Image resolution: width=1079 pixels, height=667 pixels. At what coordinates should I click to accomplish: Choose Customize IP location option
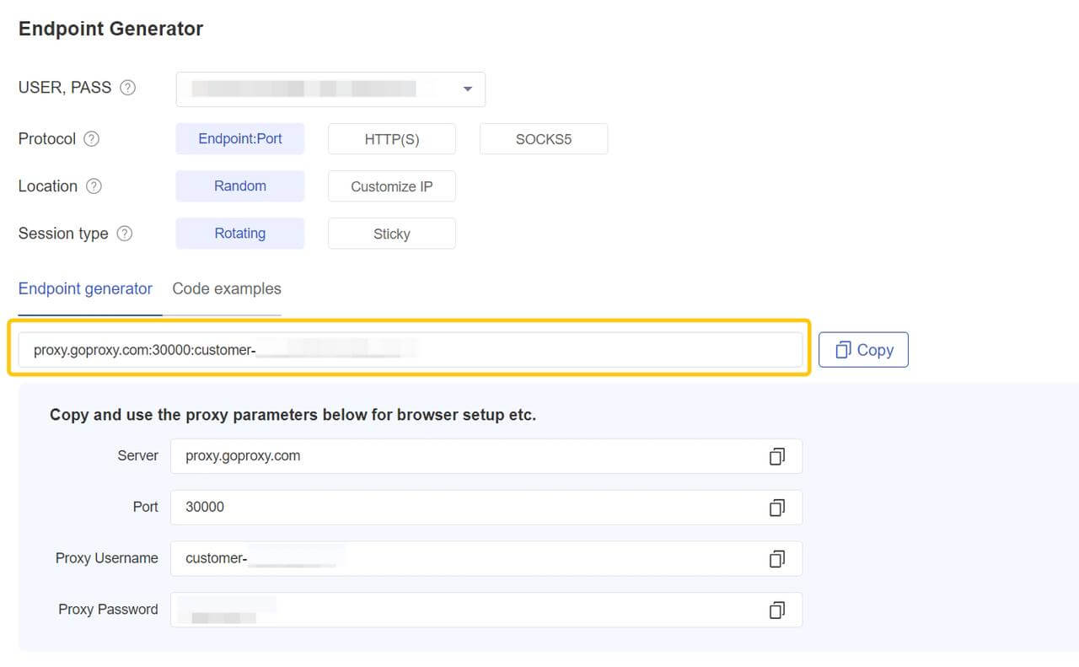click(x=392, y=186)
